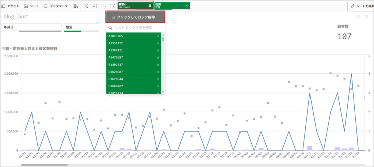Remove the 性別 selection with X
The image size is (374, 167).
tap(187, 6)
